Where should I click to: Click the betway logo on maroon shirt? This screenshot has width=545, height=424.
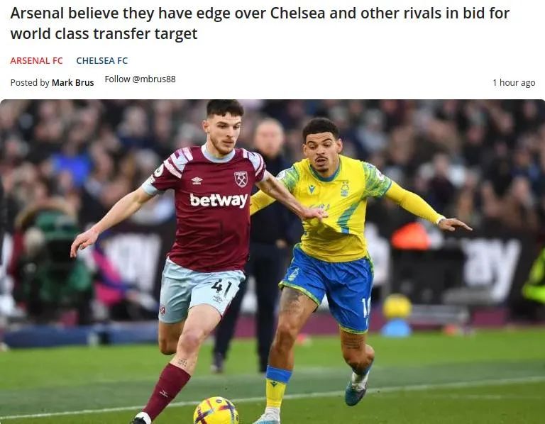[219, 201]
